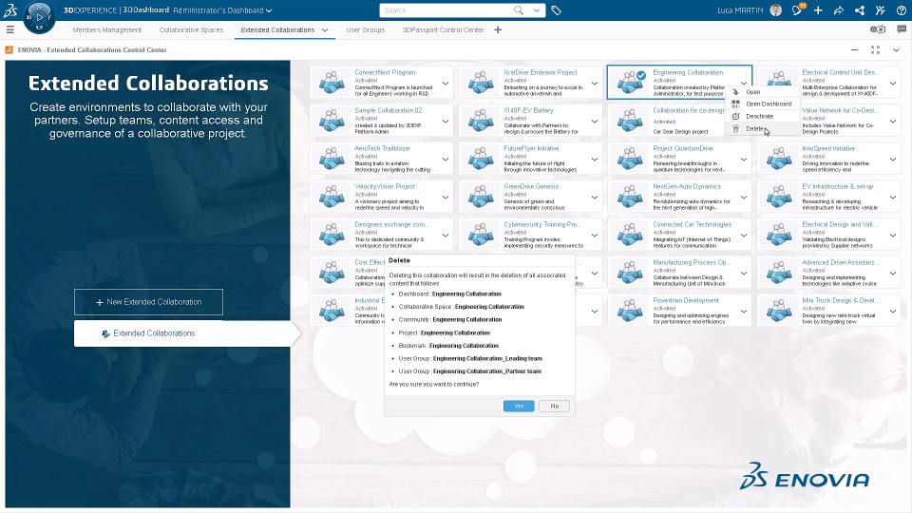Screen dimensions: 912x513
Task: Expand the Powertrain Development card menu
Action: pos(744,312)
